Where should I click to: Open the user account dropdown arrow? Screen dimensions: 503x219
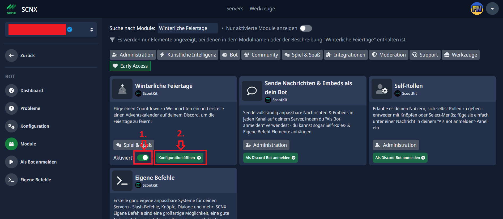click(492, 8)
